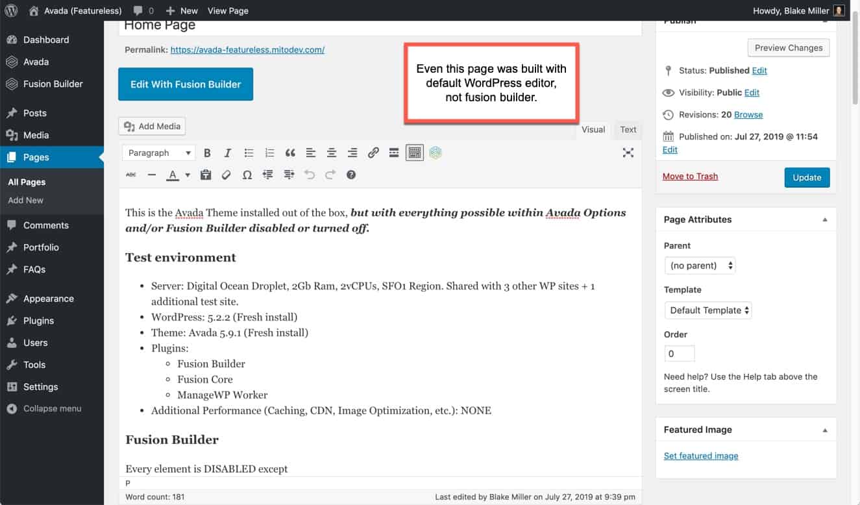Click the Redo arrow

330,175
